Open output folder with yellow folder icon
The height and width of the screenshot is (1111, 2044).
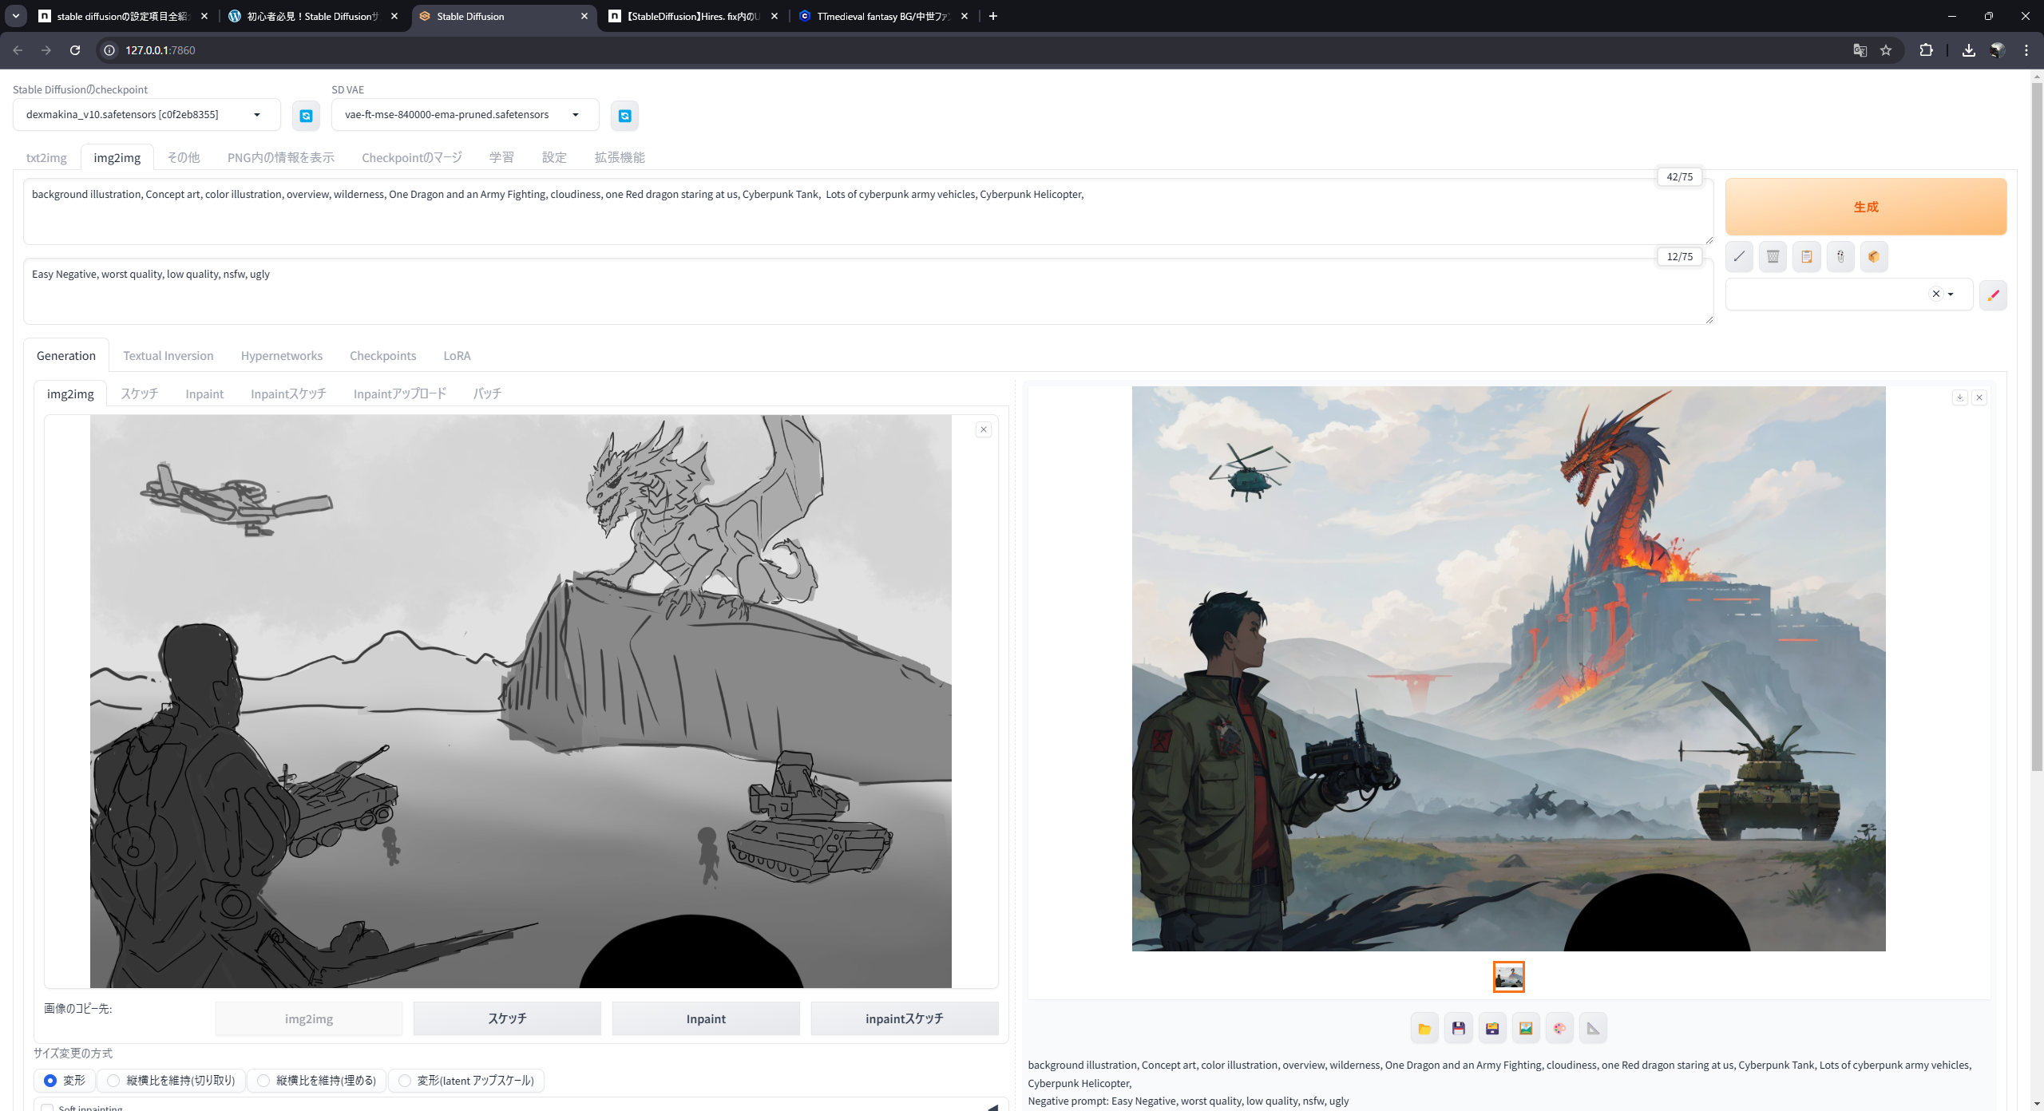click(x=1424, y=1028)
